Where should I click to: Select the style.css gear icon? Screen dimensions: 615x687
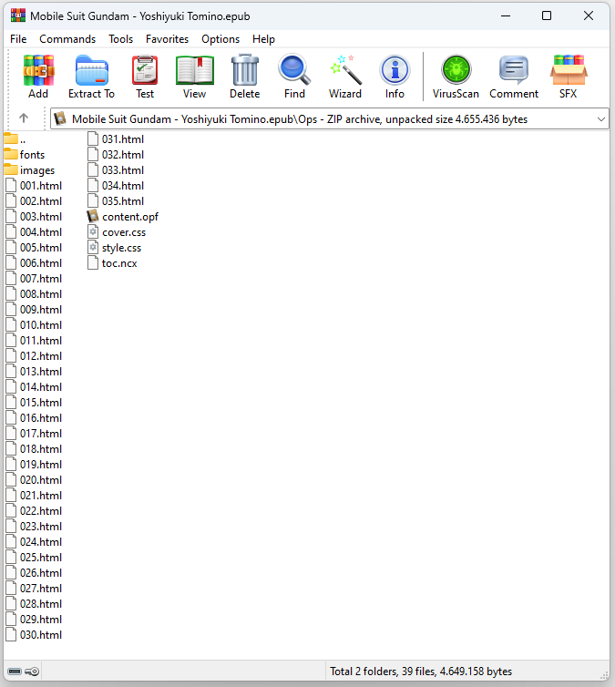[x=93, y=248]
